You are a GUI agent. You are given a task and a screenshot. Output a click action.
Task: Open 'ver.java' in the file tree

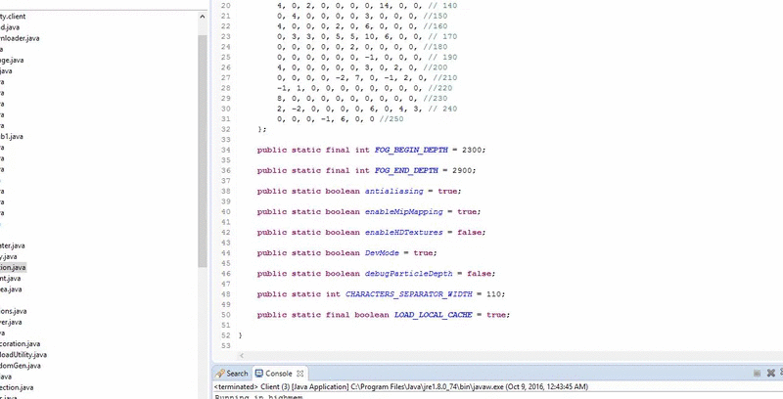point(11,322)
